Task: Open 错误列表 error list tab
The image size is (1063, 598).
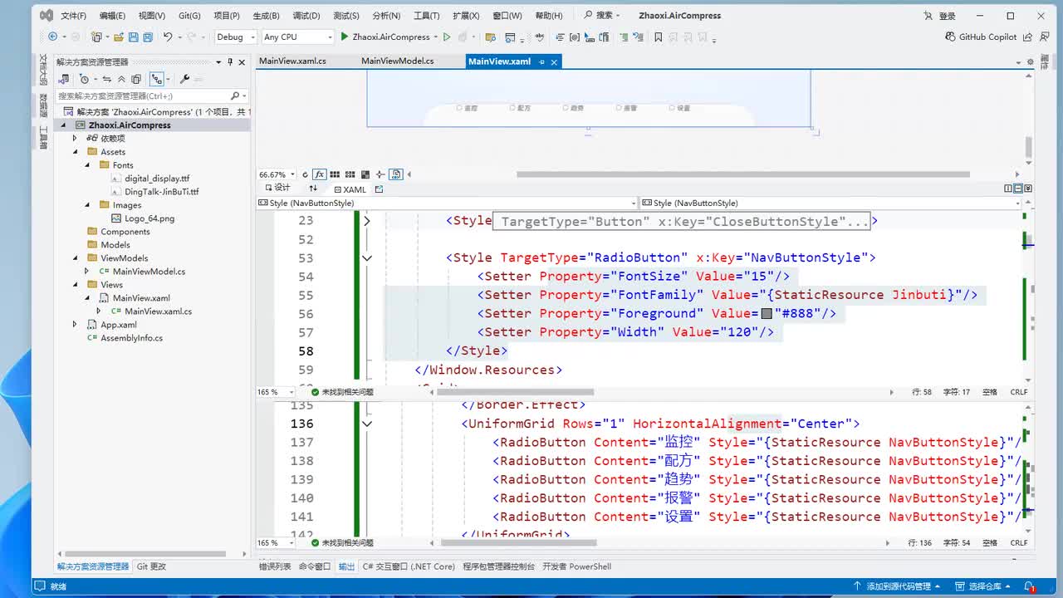Action: (x=275, y=566)
